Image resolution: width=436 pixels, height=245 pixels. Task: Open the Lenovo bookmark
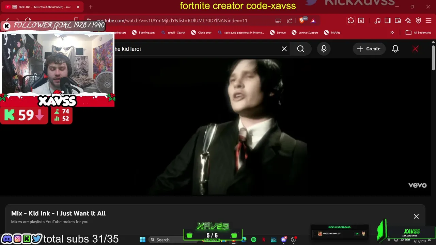pos(278,33)
